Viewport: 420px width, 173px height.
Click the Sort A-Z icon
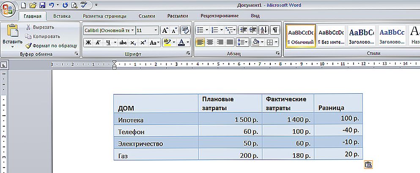click(264, 30)
